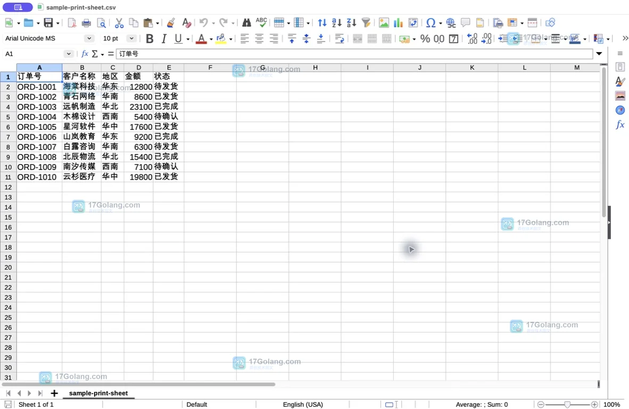Cut selection with scissors icon

tap(119, 23)
